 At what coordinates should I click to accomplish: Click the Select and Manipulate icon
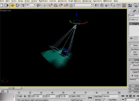pyautogui.click(x=45, y=5)
